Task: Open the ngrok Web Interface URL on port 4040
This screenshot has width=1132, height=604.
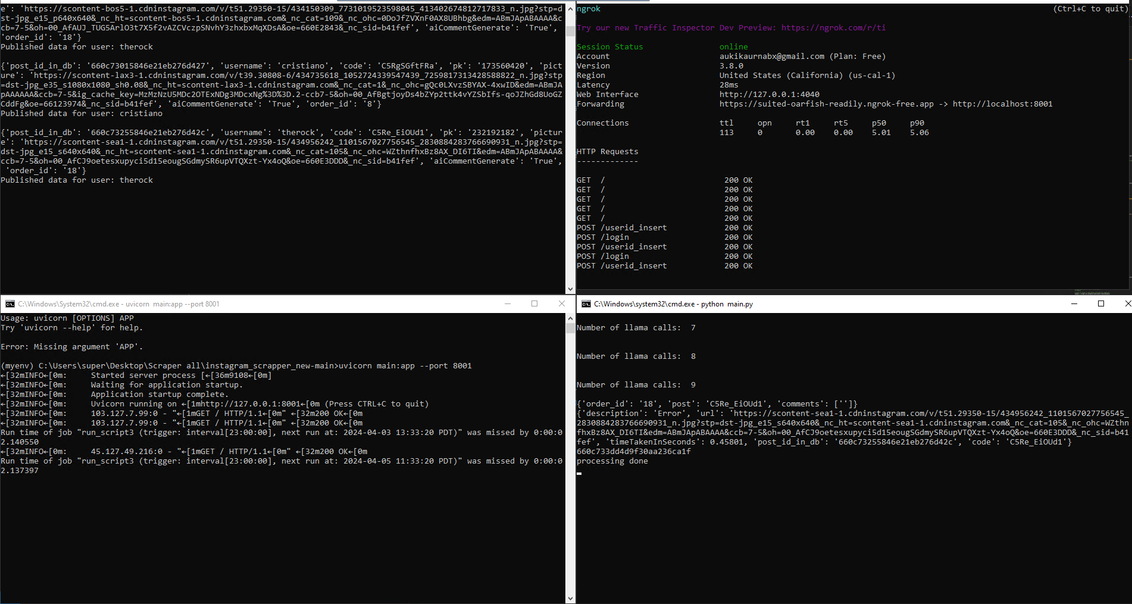Action: point(769,95)
